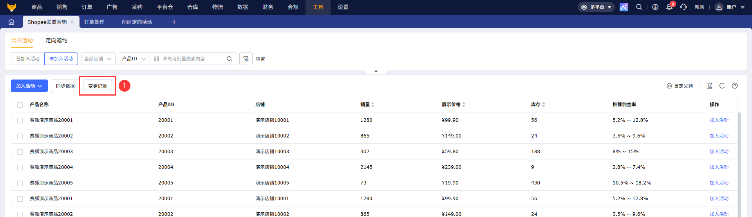
Task: Click the 变更记录 button
Action: pos(98,86)
